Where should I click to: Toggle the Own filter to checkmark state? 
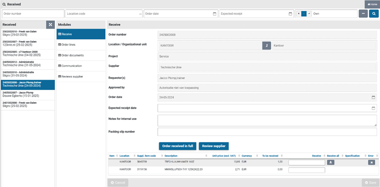click(309, 14)
